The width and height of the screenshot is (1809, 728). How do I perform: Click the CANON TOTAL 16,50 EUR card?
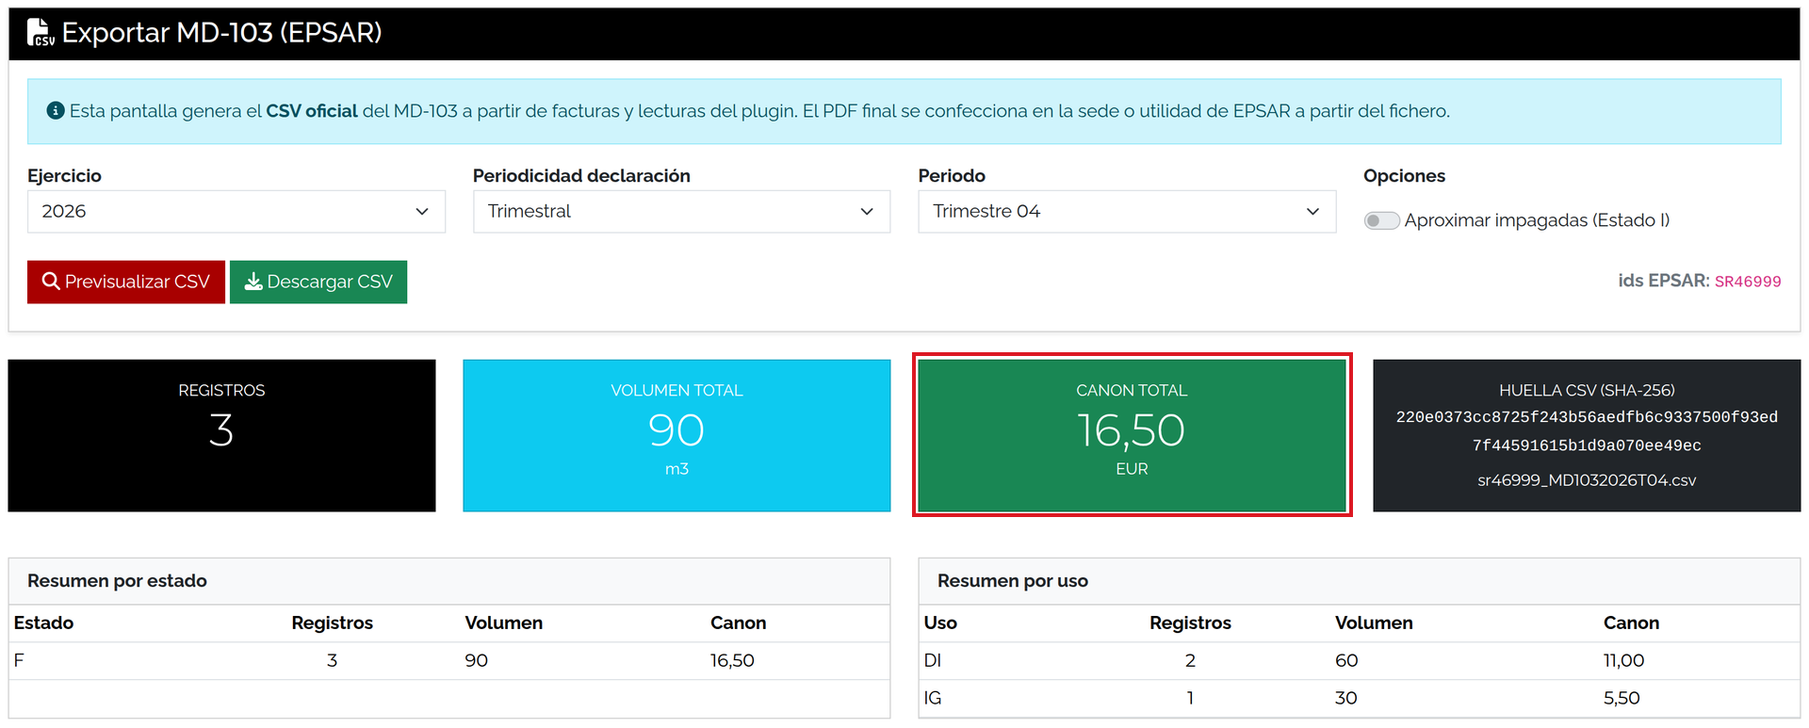point(1132,435)
